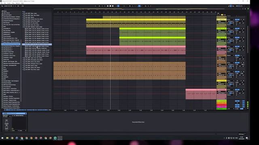Image resolution: width=259 pixels, height=145 pixels.
Task: Click the device title bar at bottom left
Action: tap(15, 114)
